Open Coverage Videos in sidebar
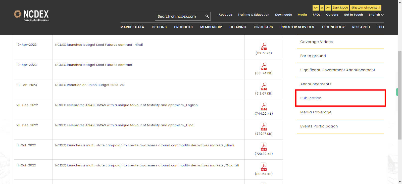The image size is (402, 184). tap(316, 42)
